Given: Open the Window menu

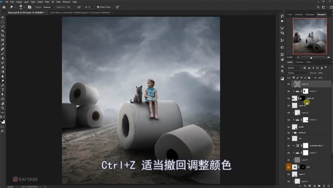Looking at the screenshot, I should click(x=67, y=2).
